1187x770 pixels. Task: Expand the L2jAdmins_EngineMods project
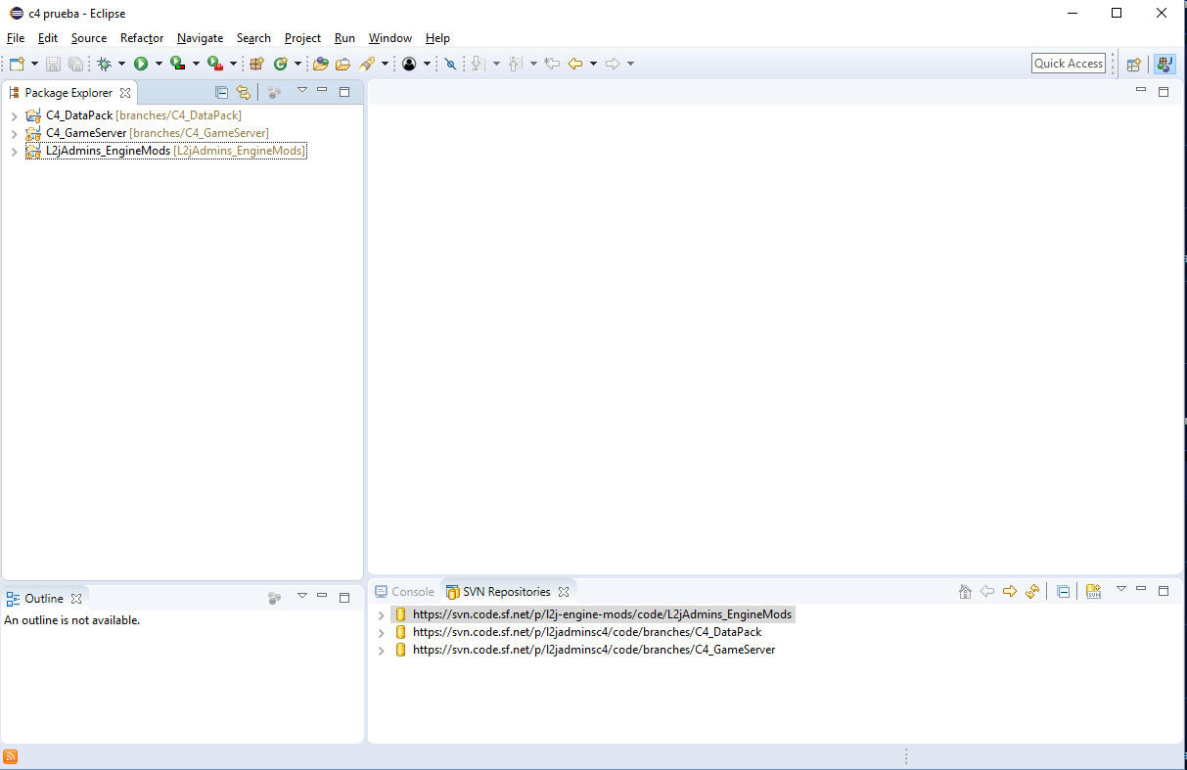coord(14,152)
